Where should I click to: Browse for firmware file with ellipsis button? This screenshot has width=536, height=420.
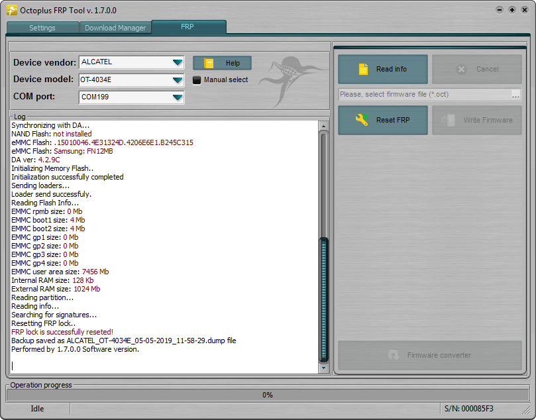click(x=515, y=95)
